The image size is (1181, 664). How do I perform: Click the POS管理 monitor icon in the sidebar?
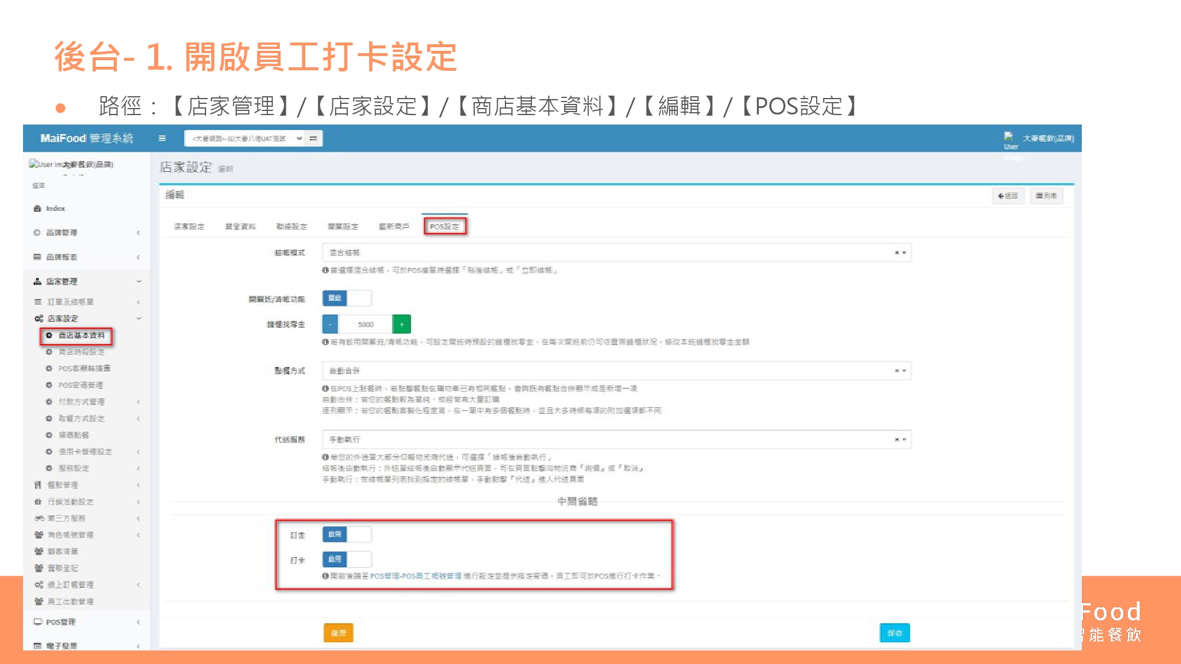(38, 622)
